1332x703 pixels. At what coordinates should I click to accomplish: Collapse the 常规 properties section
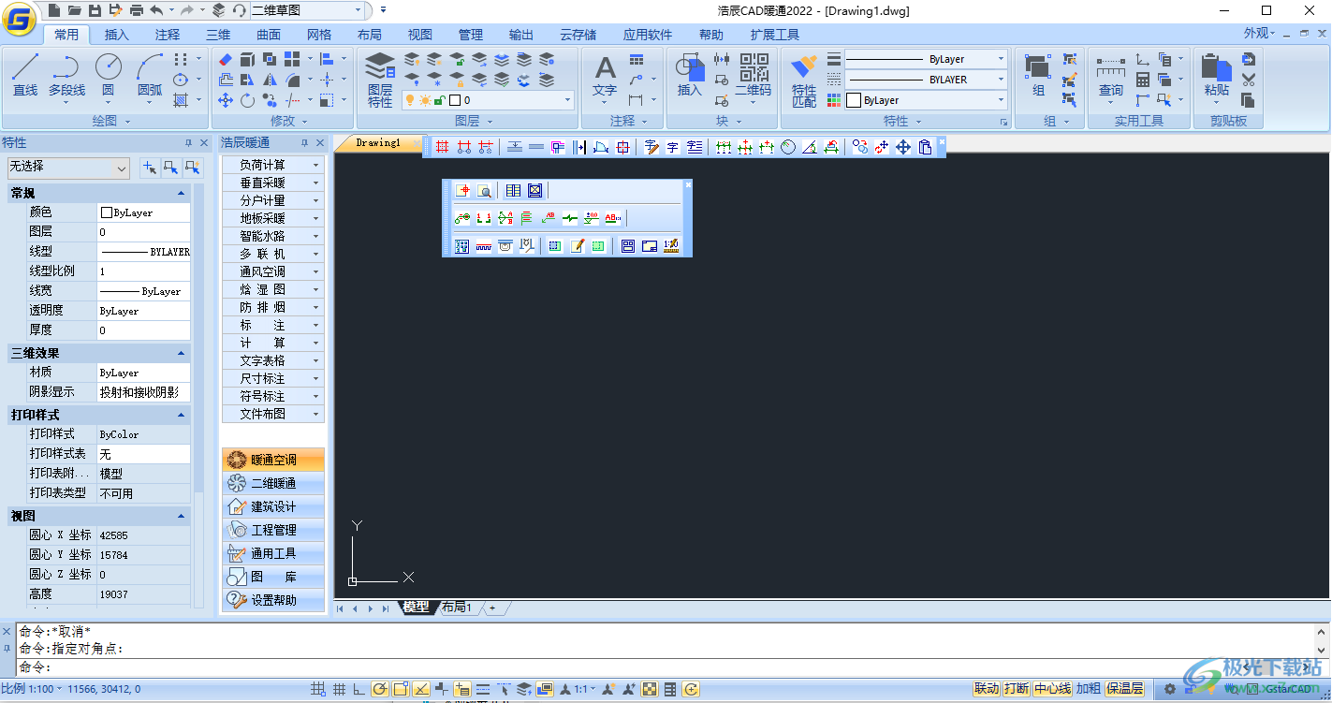181,193
